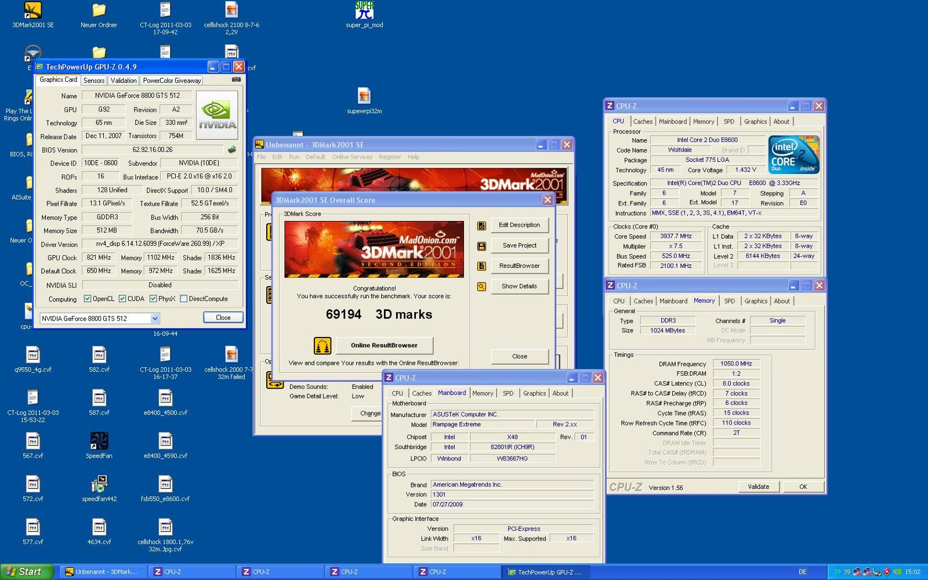The image size is (928, 580).
Task: Open the e8400_4590.cvf file icon
Action: pyautogui.click(x=165, y=441)
